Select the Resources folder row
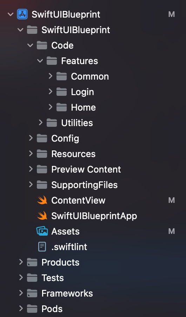The image size is (186, 317). click(93, 154)
